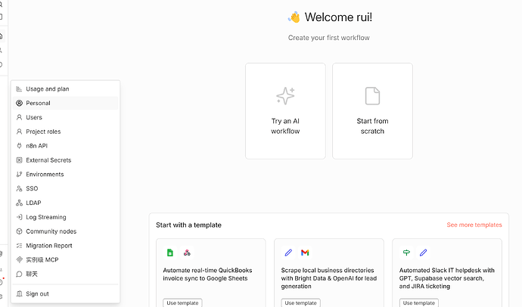Open Community nodes settings
Viewport: 522px width, 307px height.
[x=65, y=231]
